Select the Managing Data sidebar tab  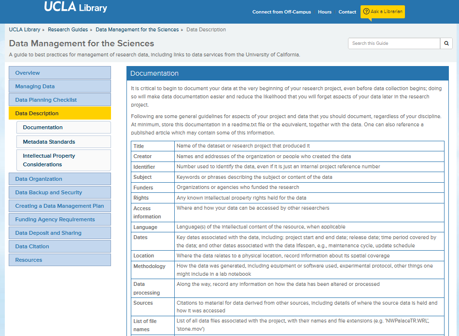coord(60,86)
